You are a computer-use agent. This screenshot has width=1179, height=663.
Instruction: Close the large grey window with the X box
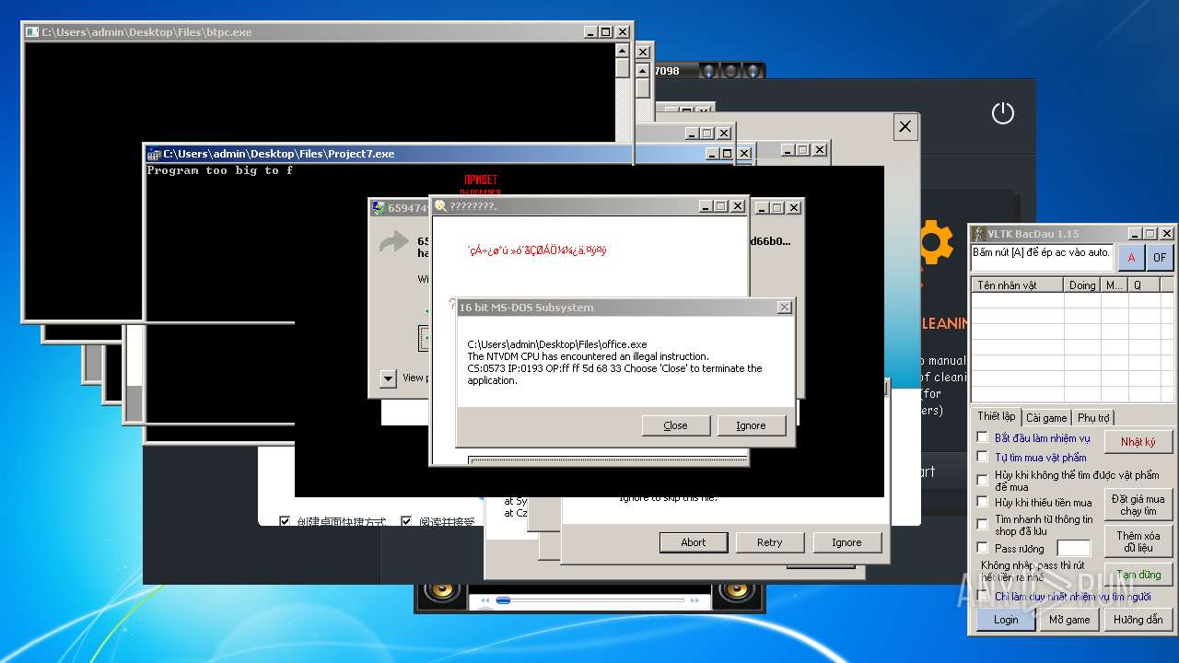coord(905,127)
